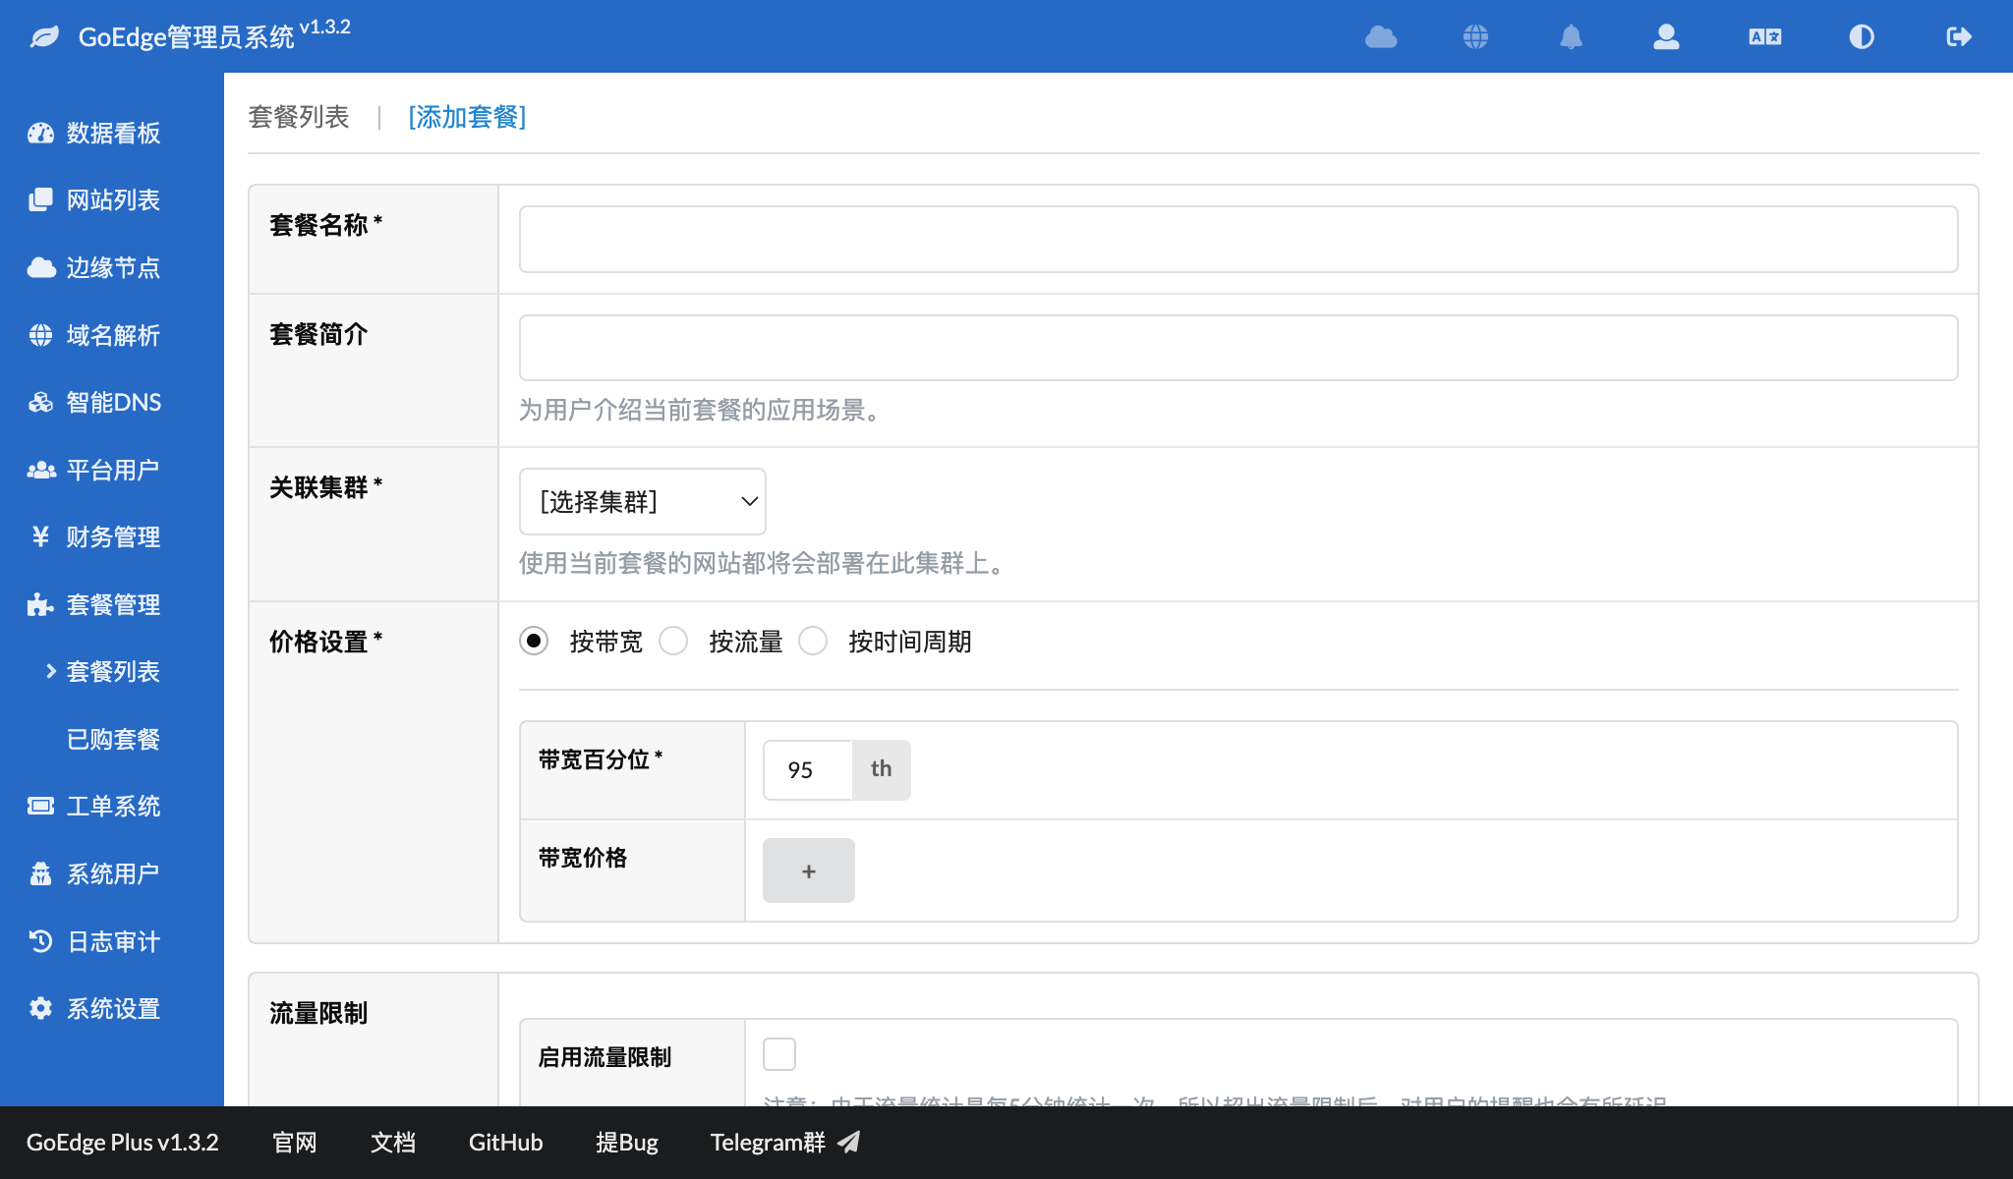Enable the 启用流量限制 checkbox
This screenshot has width=2013, height=1179.
[779, 1054]
